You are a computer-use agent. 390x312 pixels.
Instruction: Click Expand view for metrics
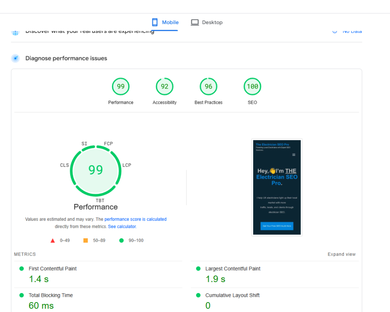[342, 254]
